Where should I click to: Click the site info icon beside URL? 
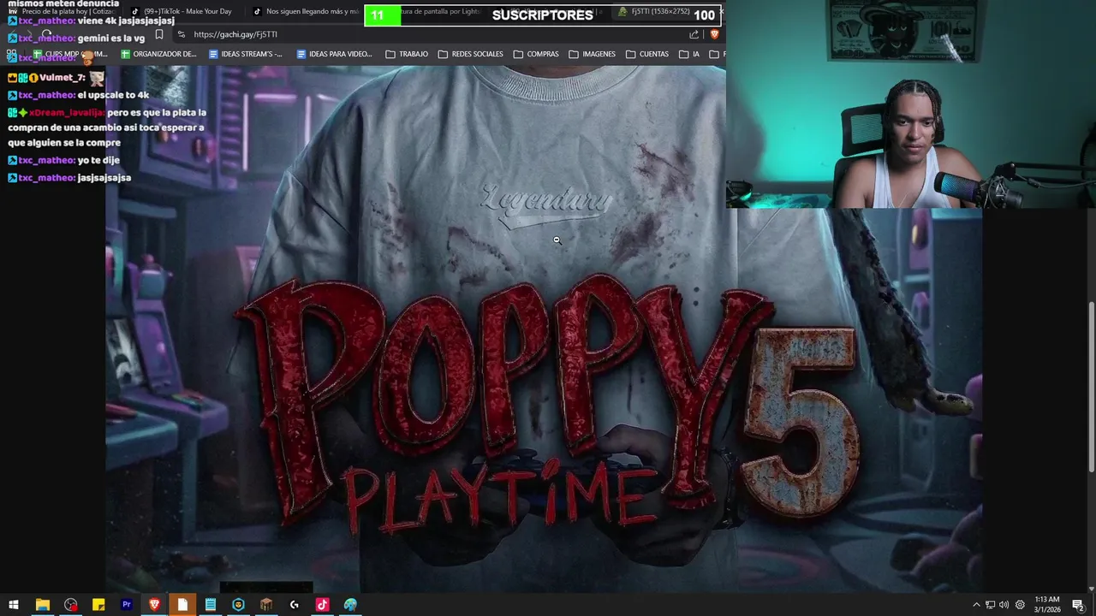click(181, 34)
